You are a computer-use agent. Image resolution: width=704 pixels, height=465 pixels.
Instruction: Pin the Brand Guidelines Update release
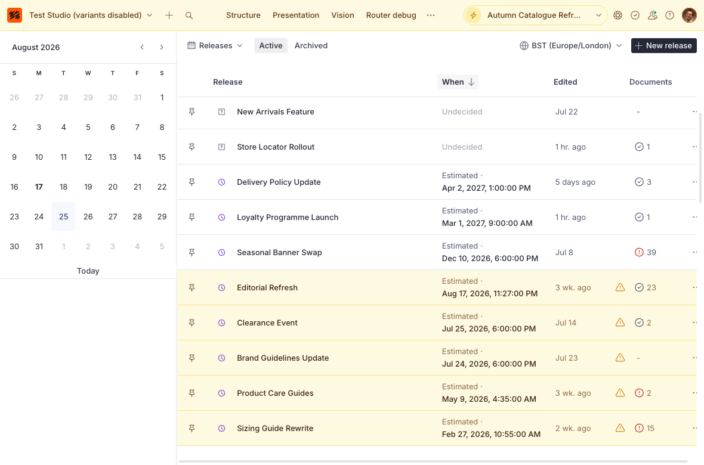pos(192,358)
